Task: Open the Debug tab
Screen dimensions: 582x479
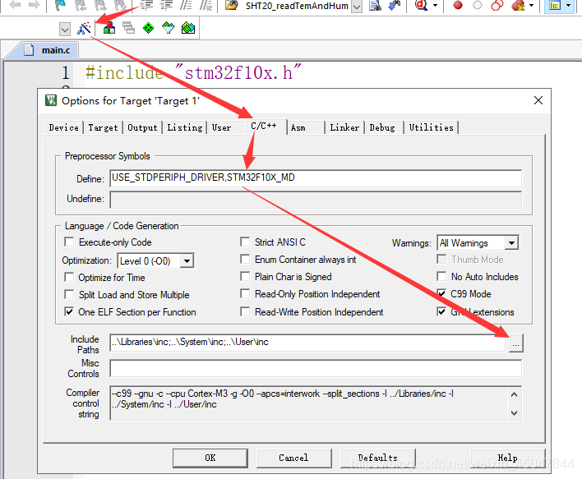Action: [382, 127]
